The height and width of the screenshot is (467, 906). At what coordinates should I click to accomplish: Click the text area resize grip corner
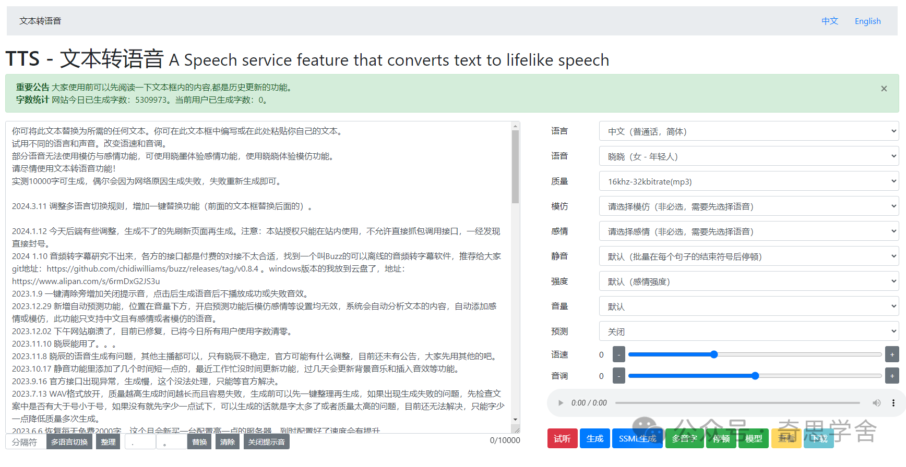coord(516,429)
